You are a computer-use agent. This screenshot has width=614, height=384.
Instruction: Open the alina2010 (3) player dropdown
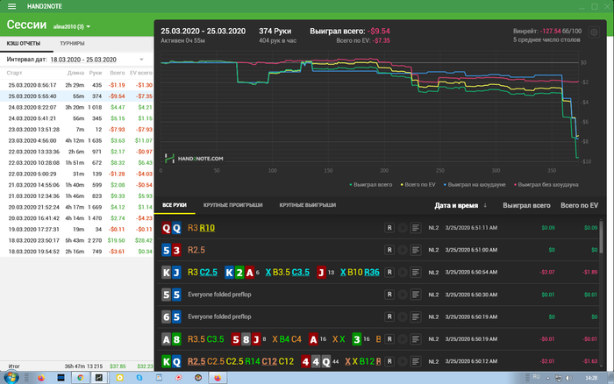[x=72, y=26]
